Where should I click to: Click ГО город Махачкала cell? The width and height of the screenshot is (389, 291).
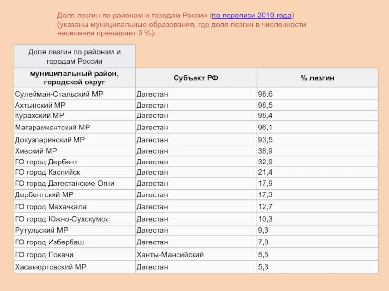pos(74,207)
